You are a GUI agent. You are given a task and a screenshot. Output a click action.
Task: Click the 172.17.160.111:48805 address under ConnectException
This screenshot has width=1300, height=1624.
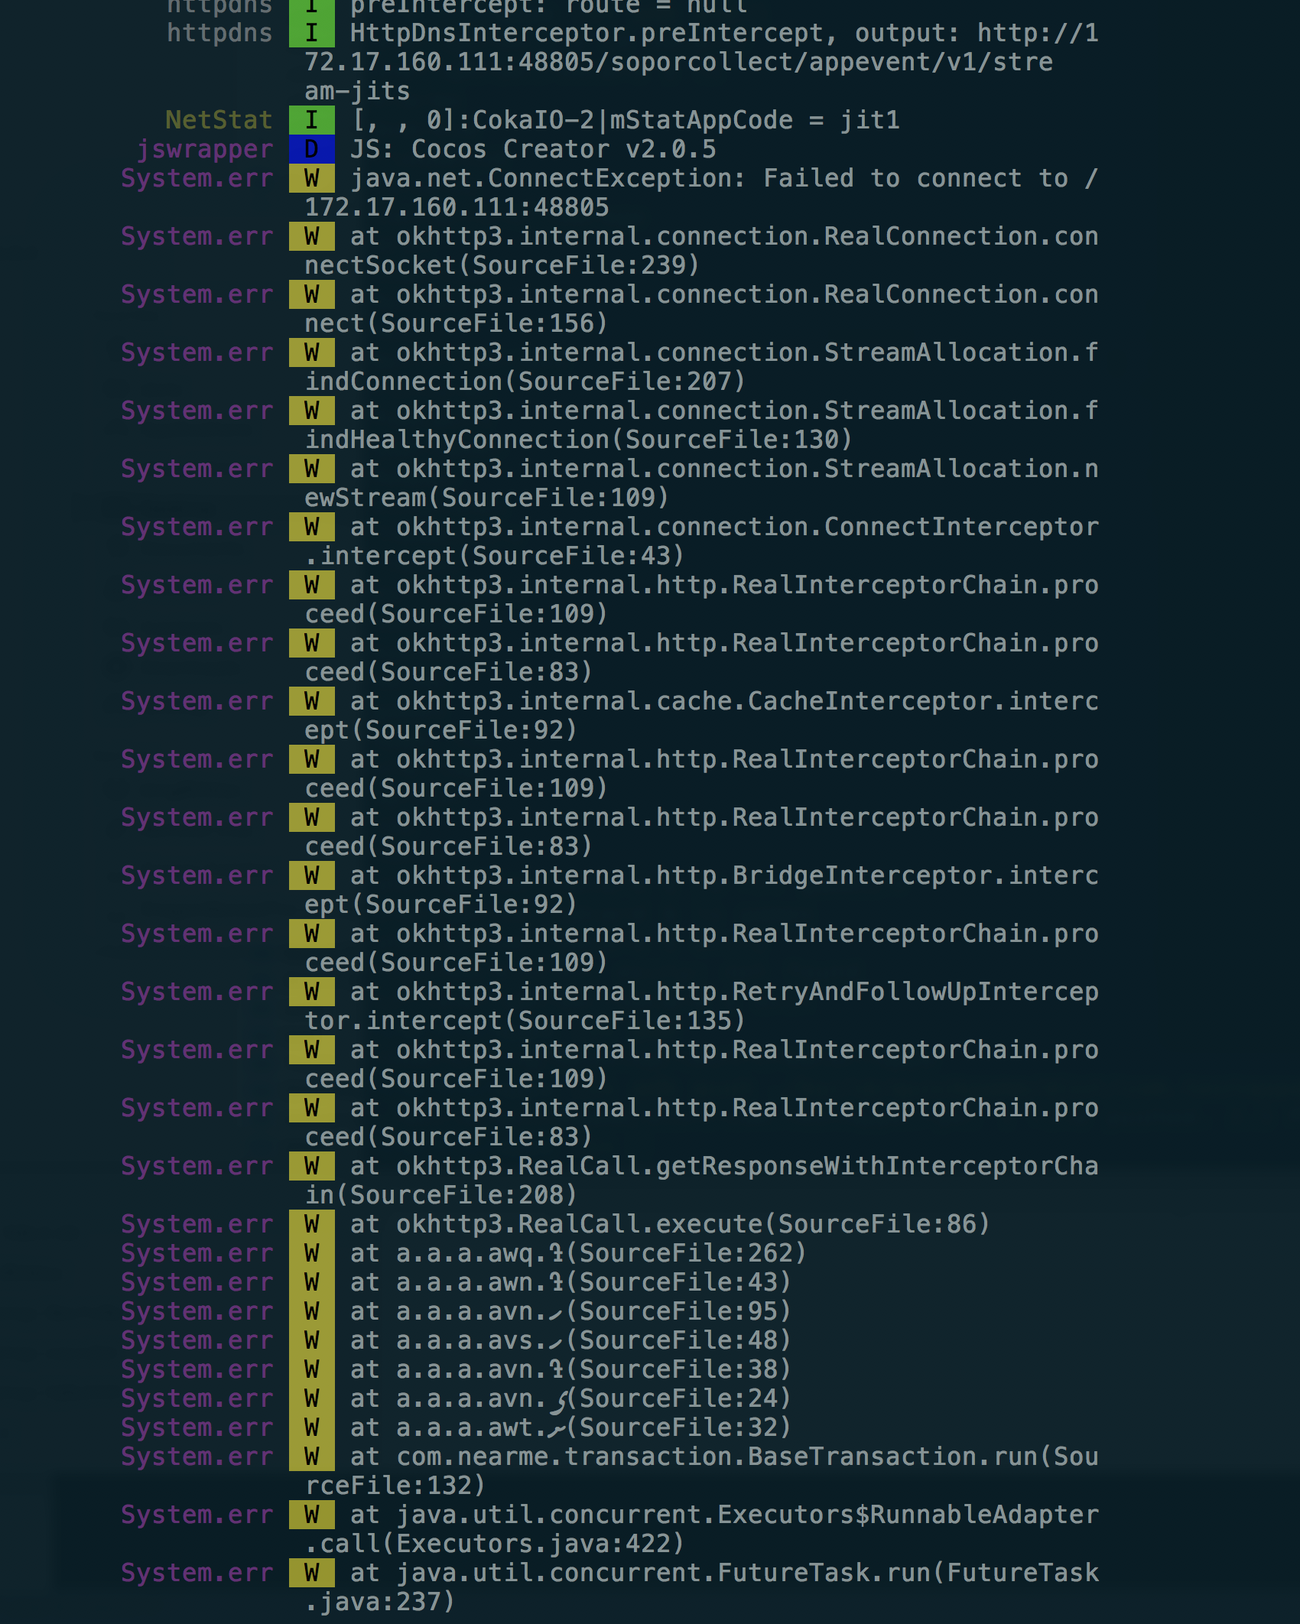(x=457, y=207)
